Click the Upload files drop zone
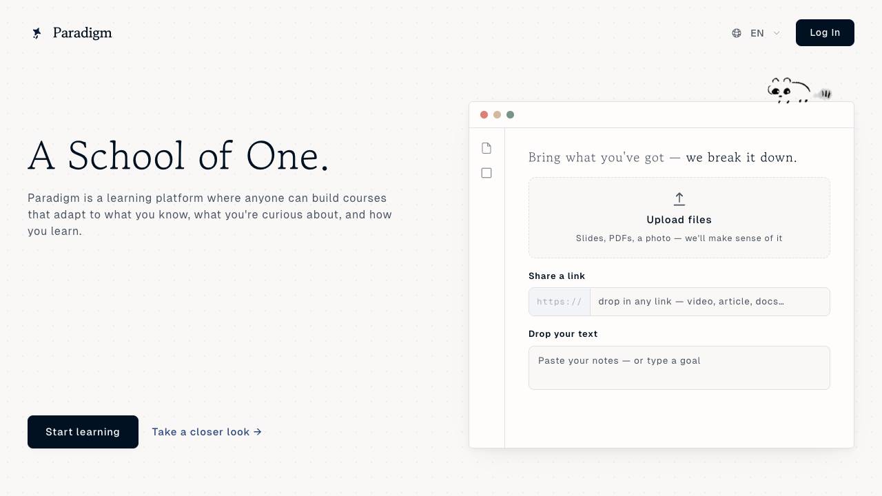Image resolution: width=882 pixels, height=496 pixels. click(679, 218)
